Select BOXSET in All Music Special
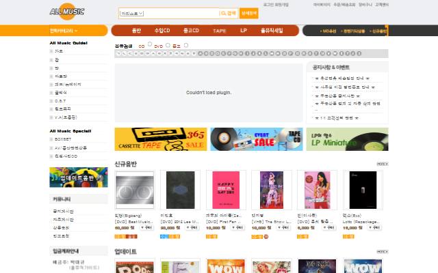 63,139
